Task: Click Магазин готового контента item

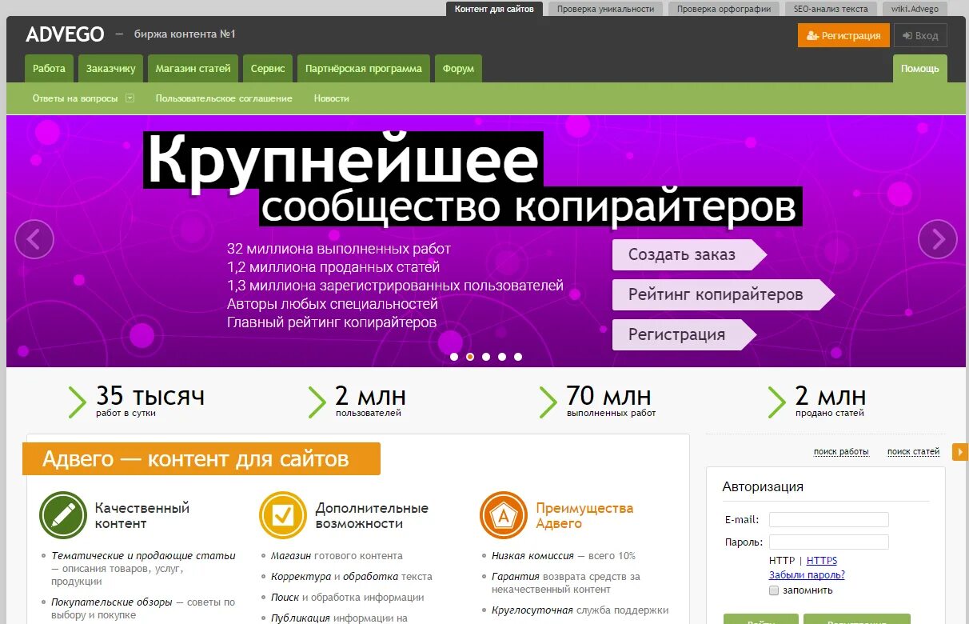Action: pos(337,555)
